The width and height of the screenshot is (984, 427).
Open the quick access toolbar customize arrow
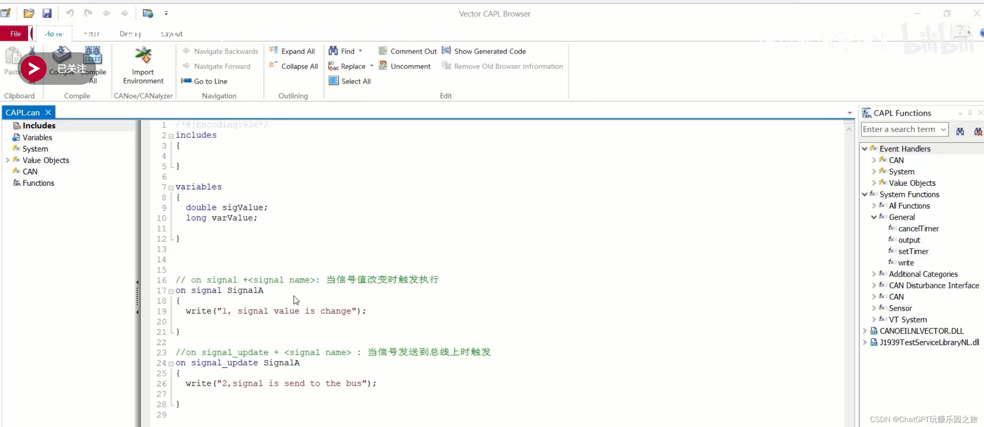click(166, 13)
